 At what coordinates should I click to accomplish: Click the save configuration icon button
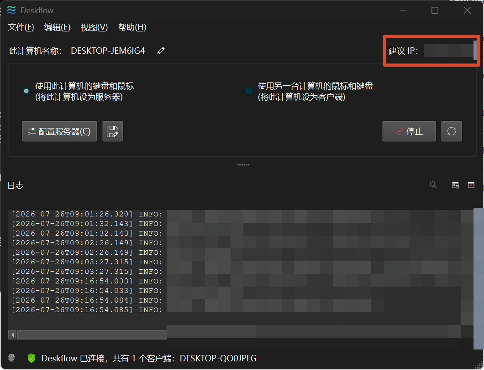(113, 131)
